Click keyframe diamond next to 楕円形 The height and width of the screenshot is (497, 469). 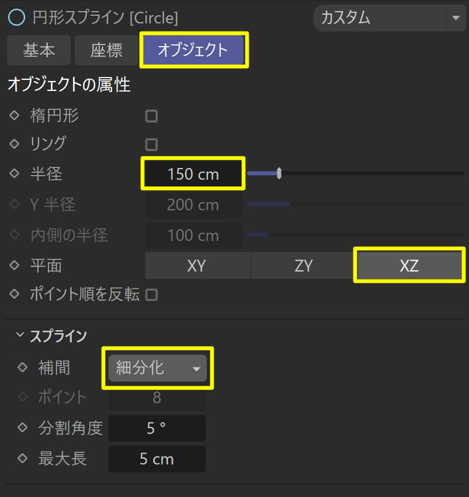(15, 115)
